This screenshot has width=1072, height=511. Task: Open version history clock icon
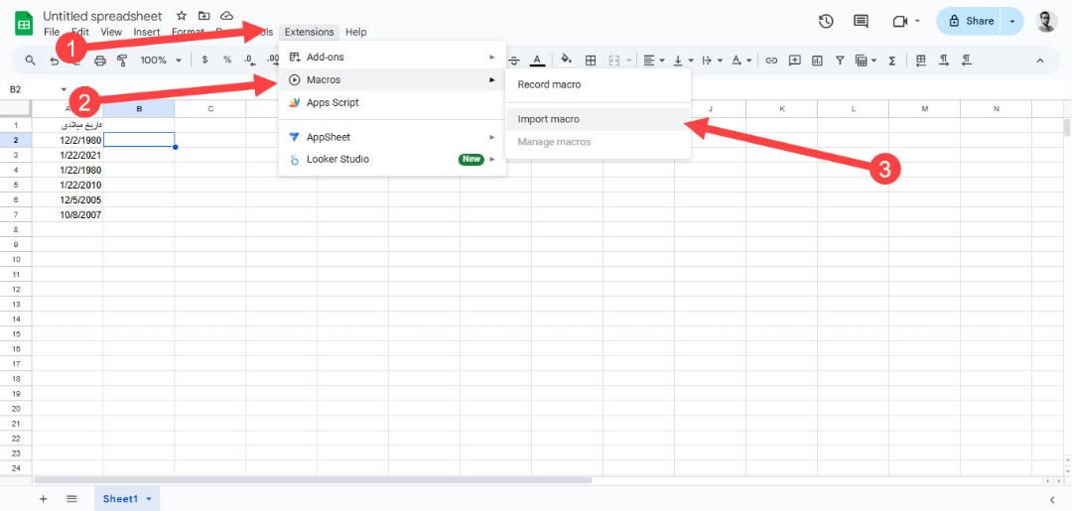click(x=826, y=21)
